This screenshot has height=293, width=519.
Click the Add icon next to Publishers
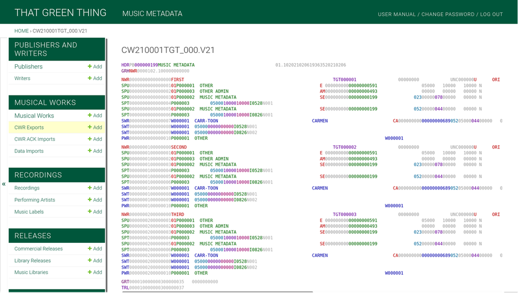click(x=95, y=67)
